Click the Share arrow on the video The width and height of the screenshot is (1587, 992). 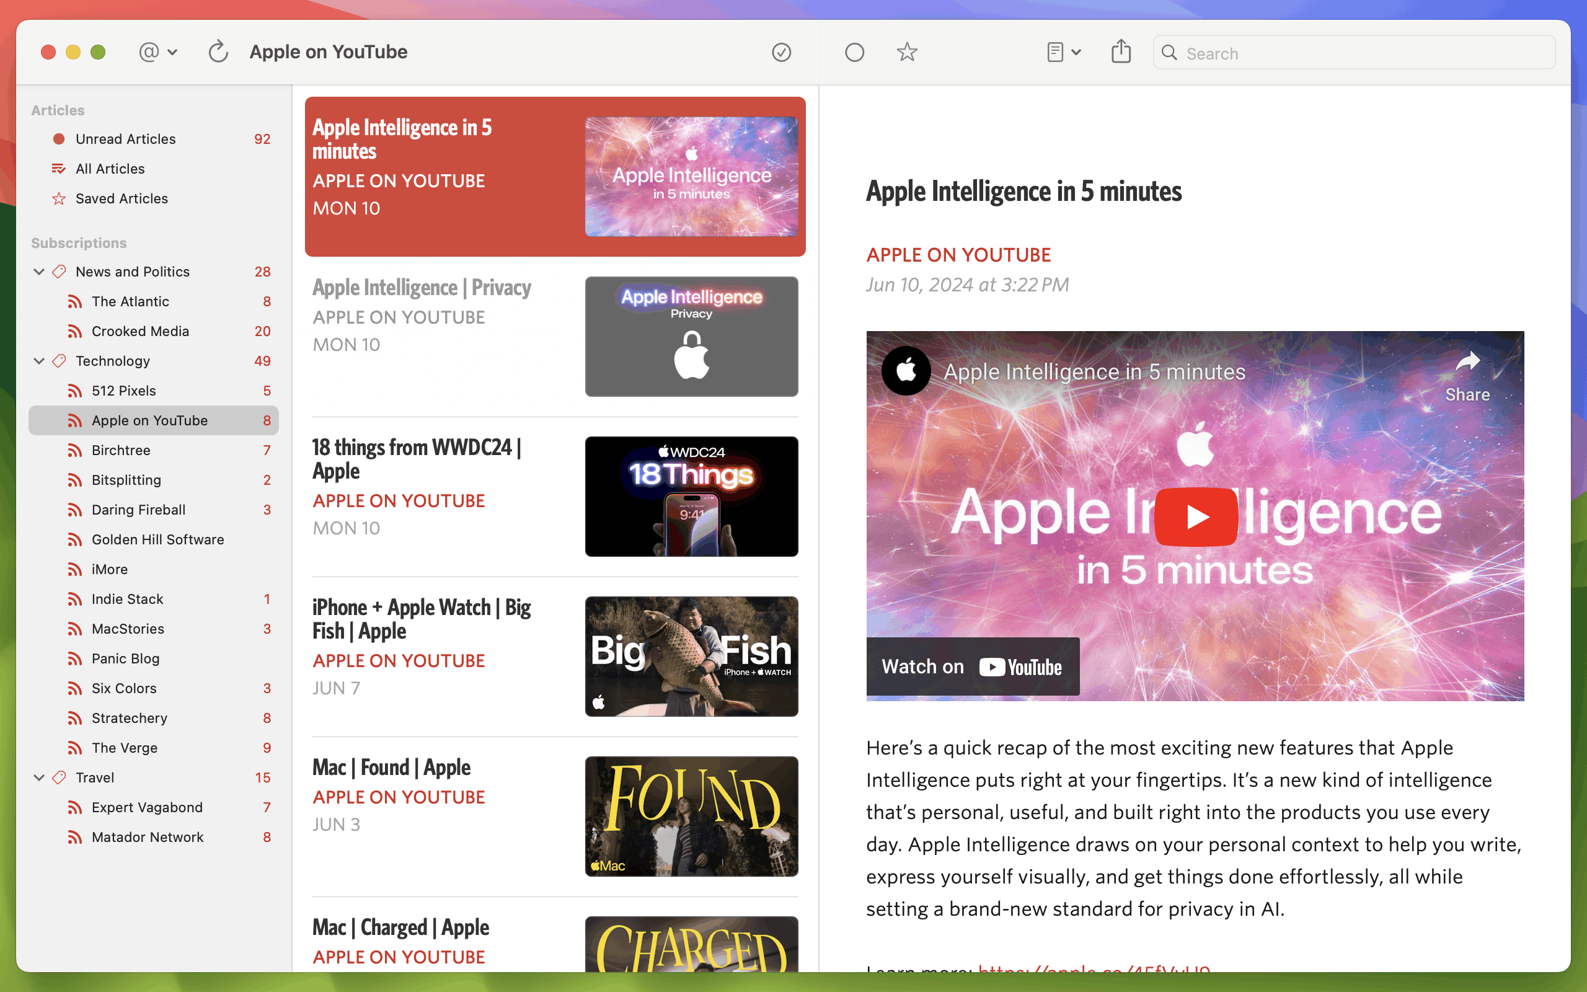tap(1467, 376)
